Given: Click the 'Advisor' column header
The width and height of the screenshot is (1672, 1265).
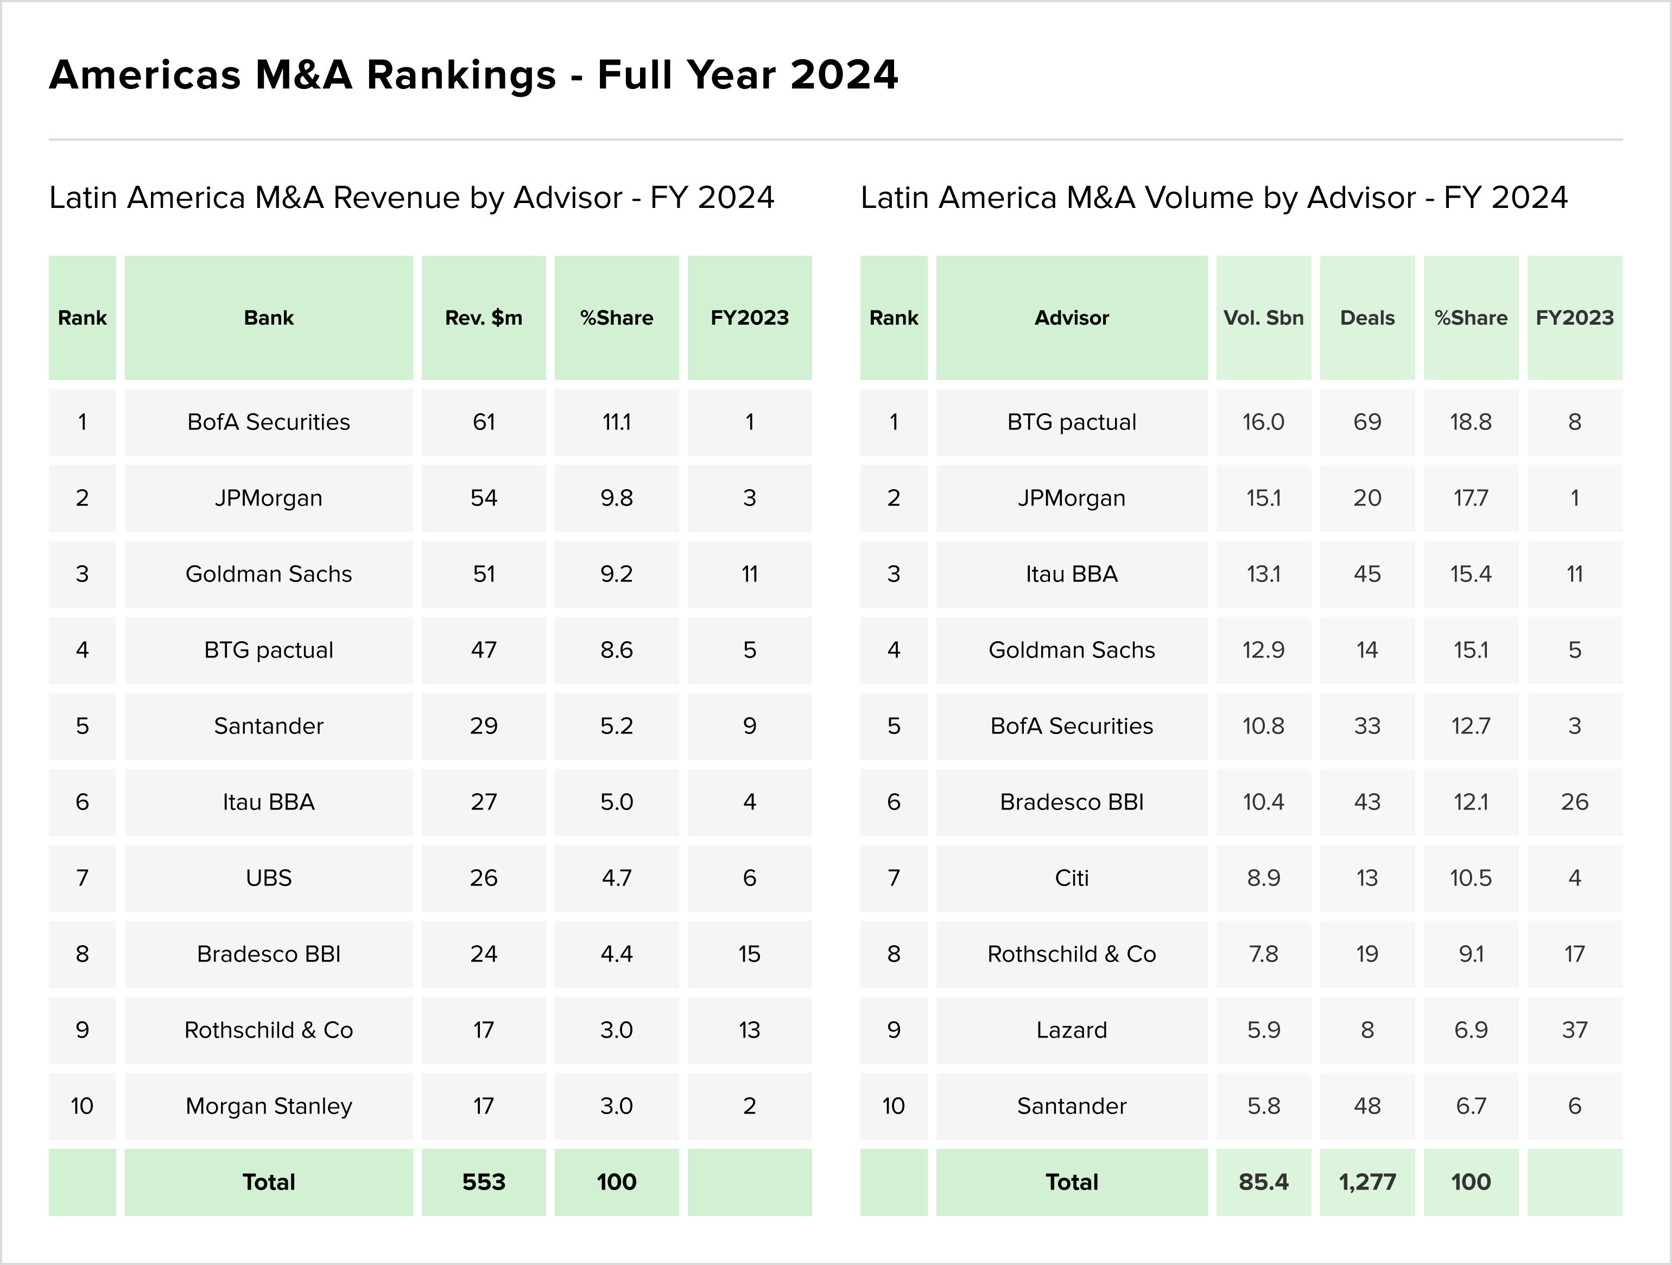Looking at the screenshot, I should pyautogui.click(x=1071, y=318).
